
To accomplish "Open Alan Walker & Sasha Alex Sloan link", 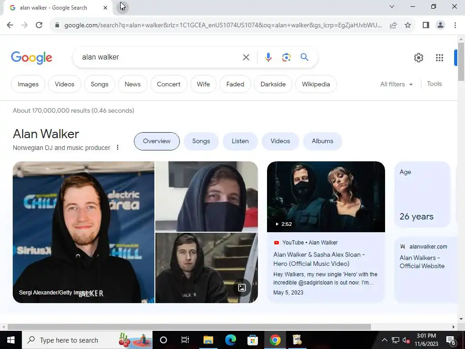I will tap(319, 259).
